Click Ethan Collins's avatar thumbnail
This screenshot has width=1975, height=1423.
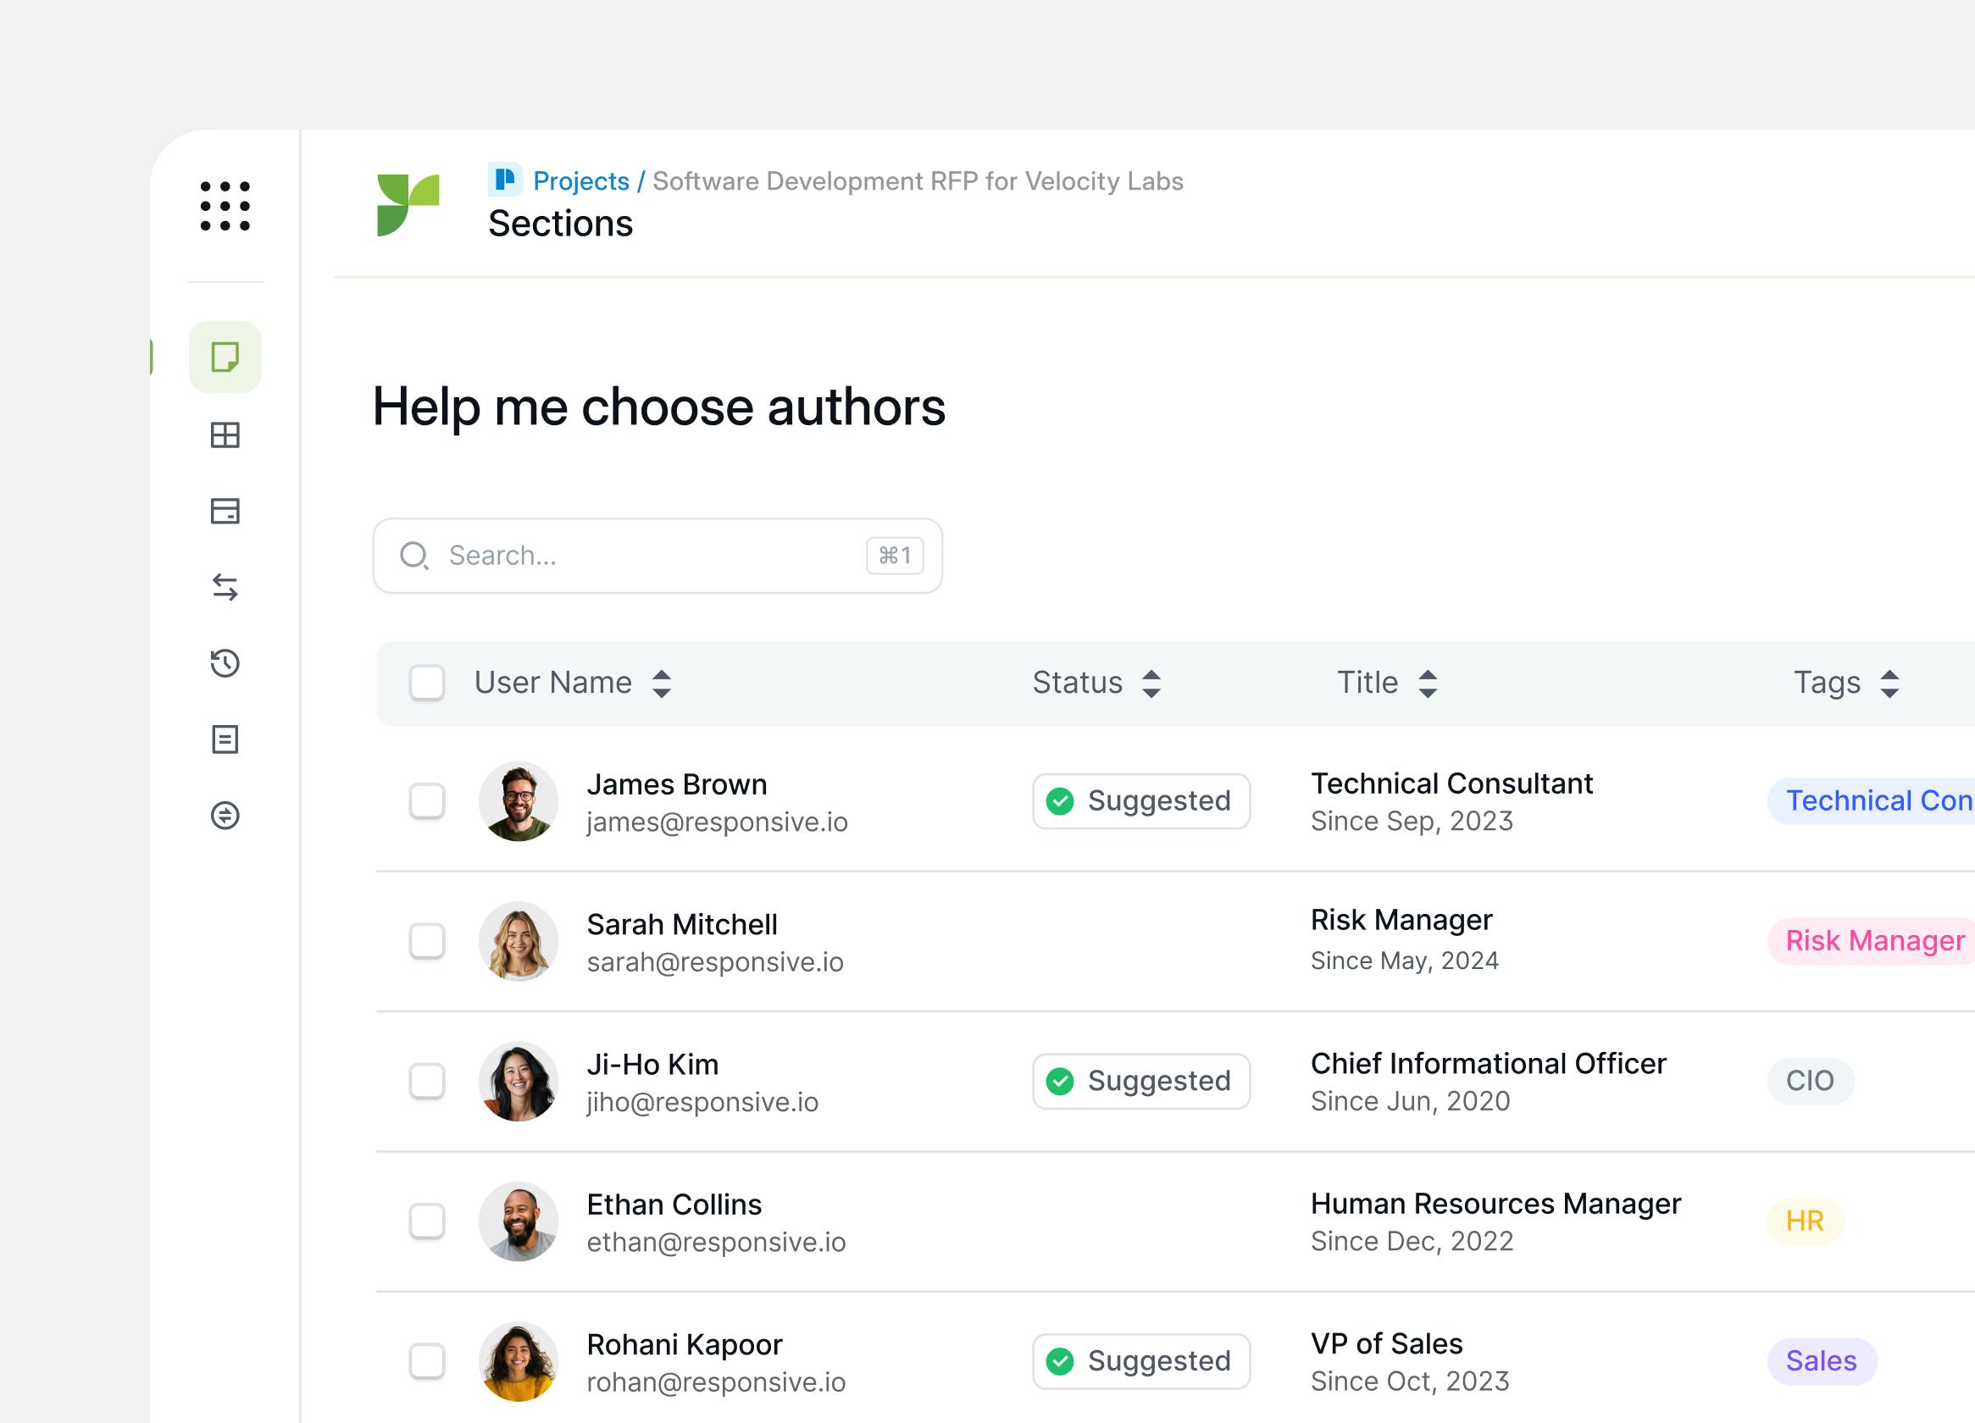(519, 1221)
